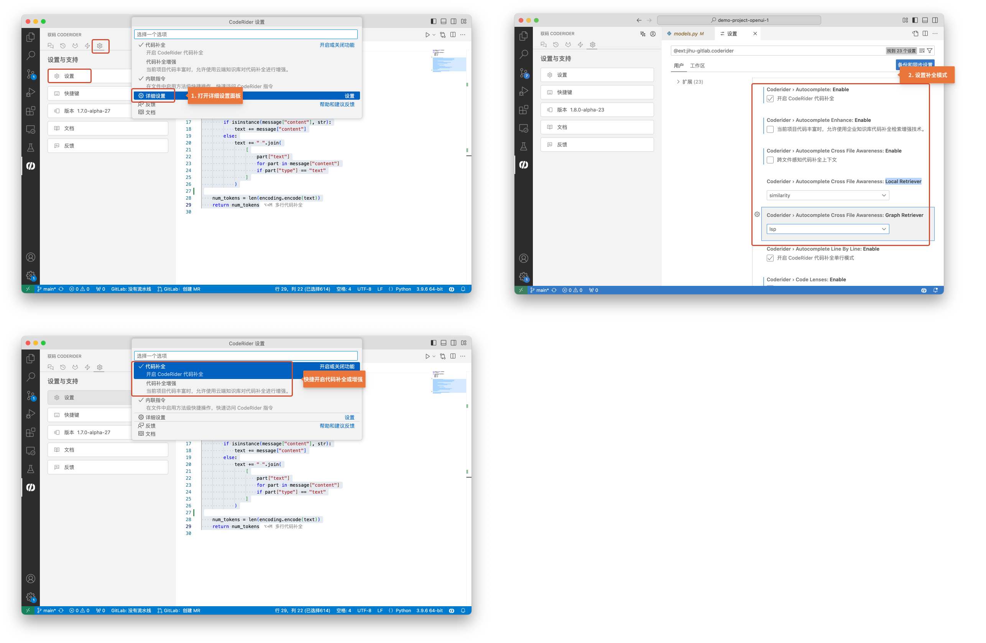986x643 pixels.
Task: Choose 反馈 entry in lower-left quick pick
Action: tap(246, 426)
